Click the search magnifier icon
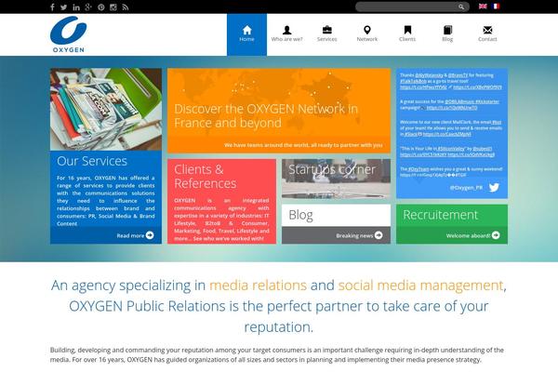Screen dimensions: 558x372 pyautogui.click(x=461, y=7)
